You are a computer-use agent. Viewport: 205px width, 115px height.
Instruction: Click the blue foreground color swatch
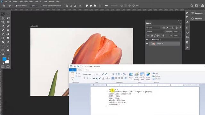(4, 59)
